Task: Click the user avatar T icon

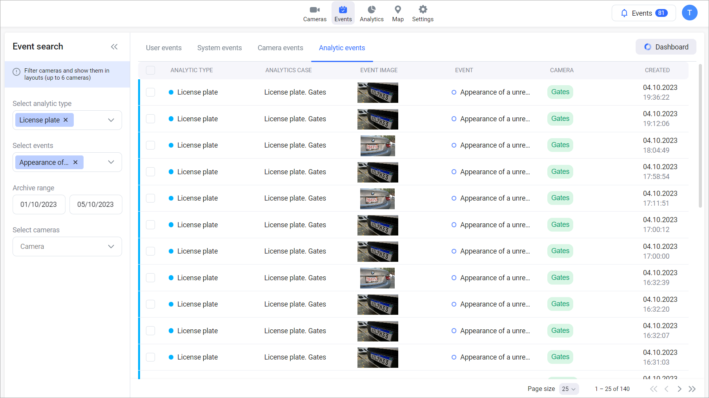Action: pos(689,13)
